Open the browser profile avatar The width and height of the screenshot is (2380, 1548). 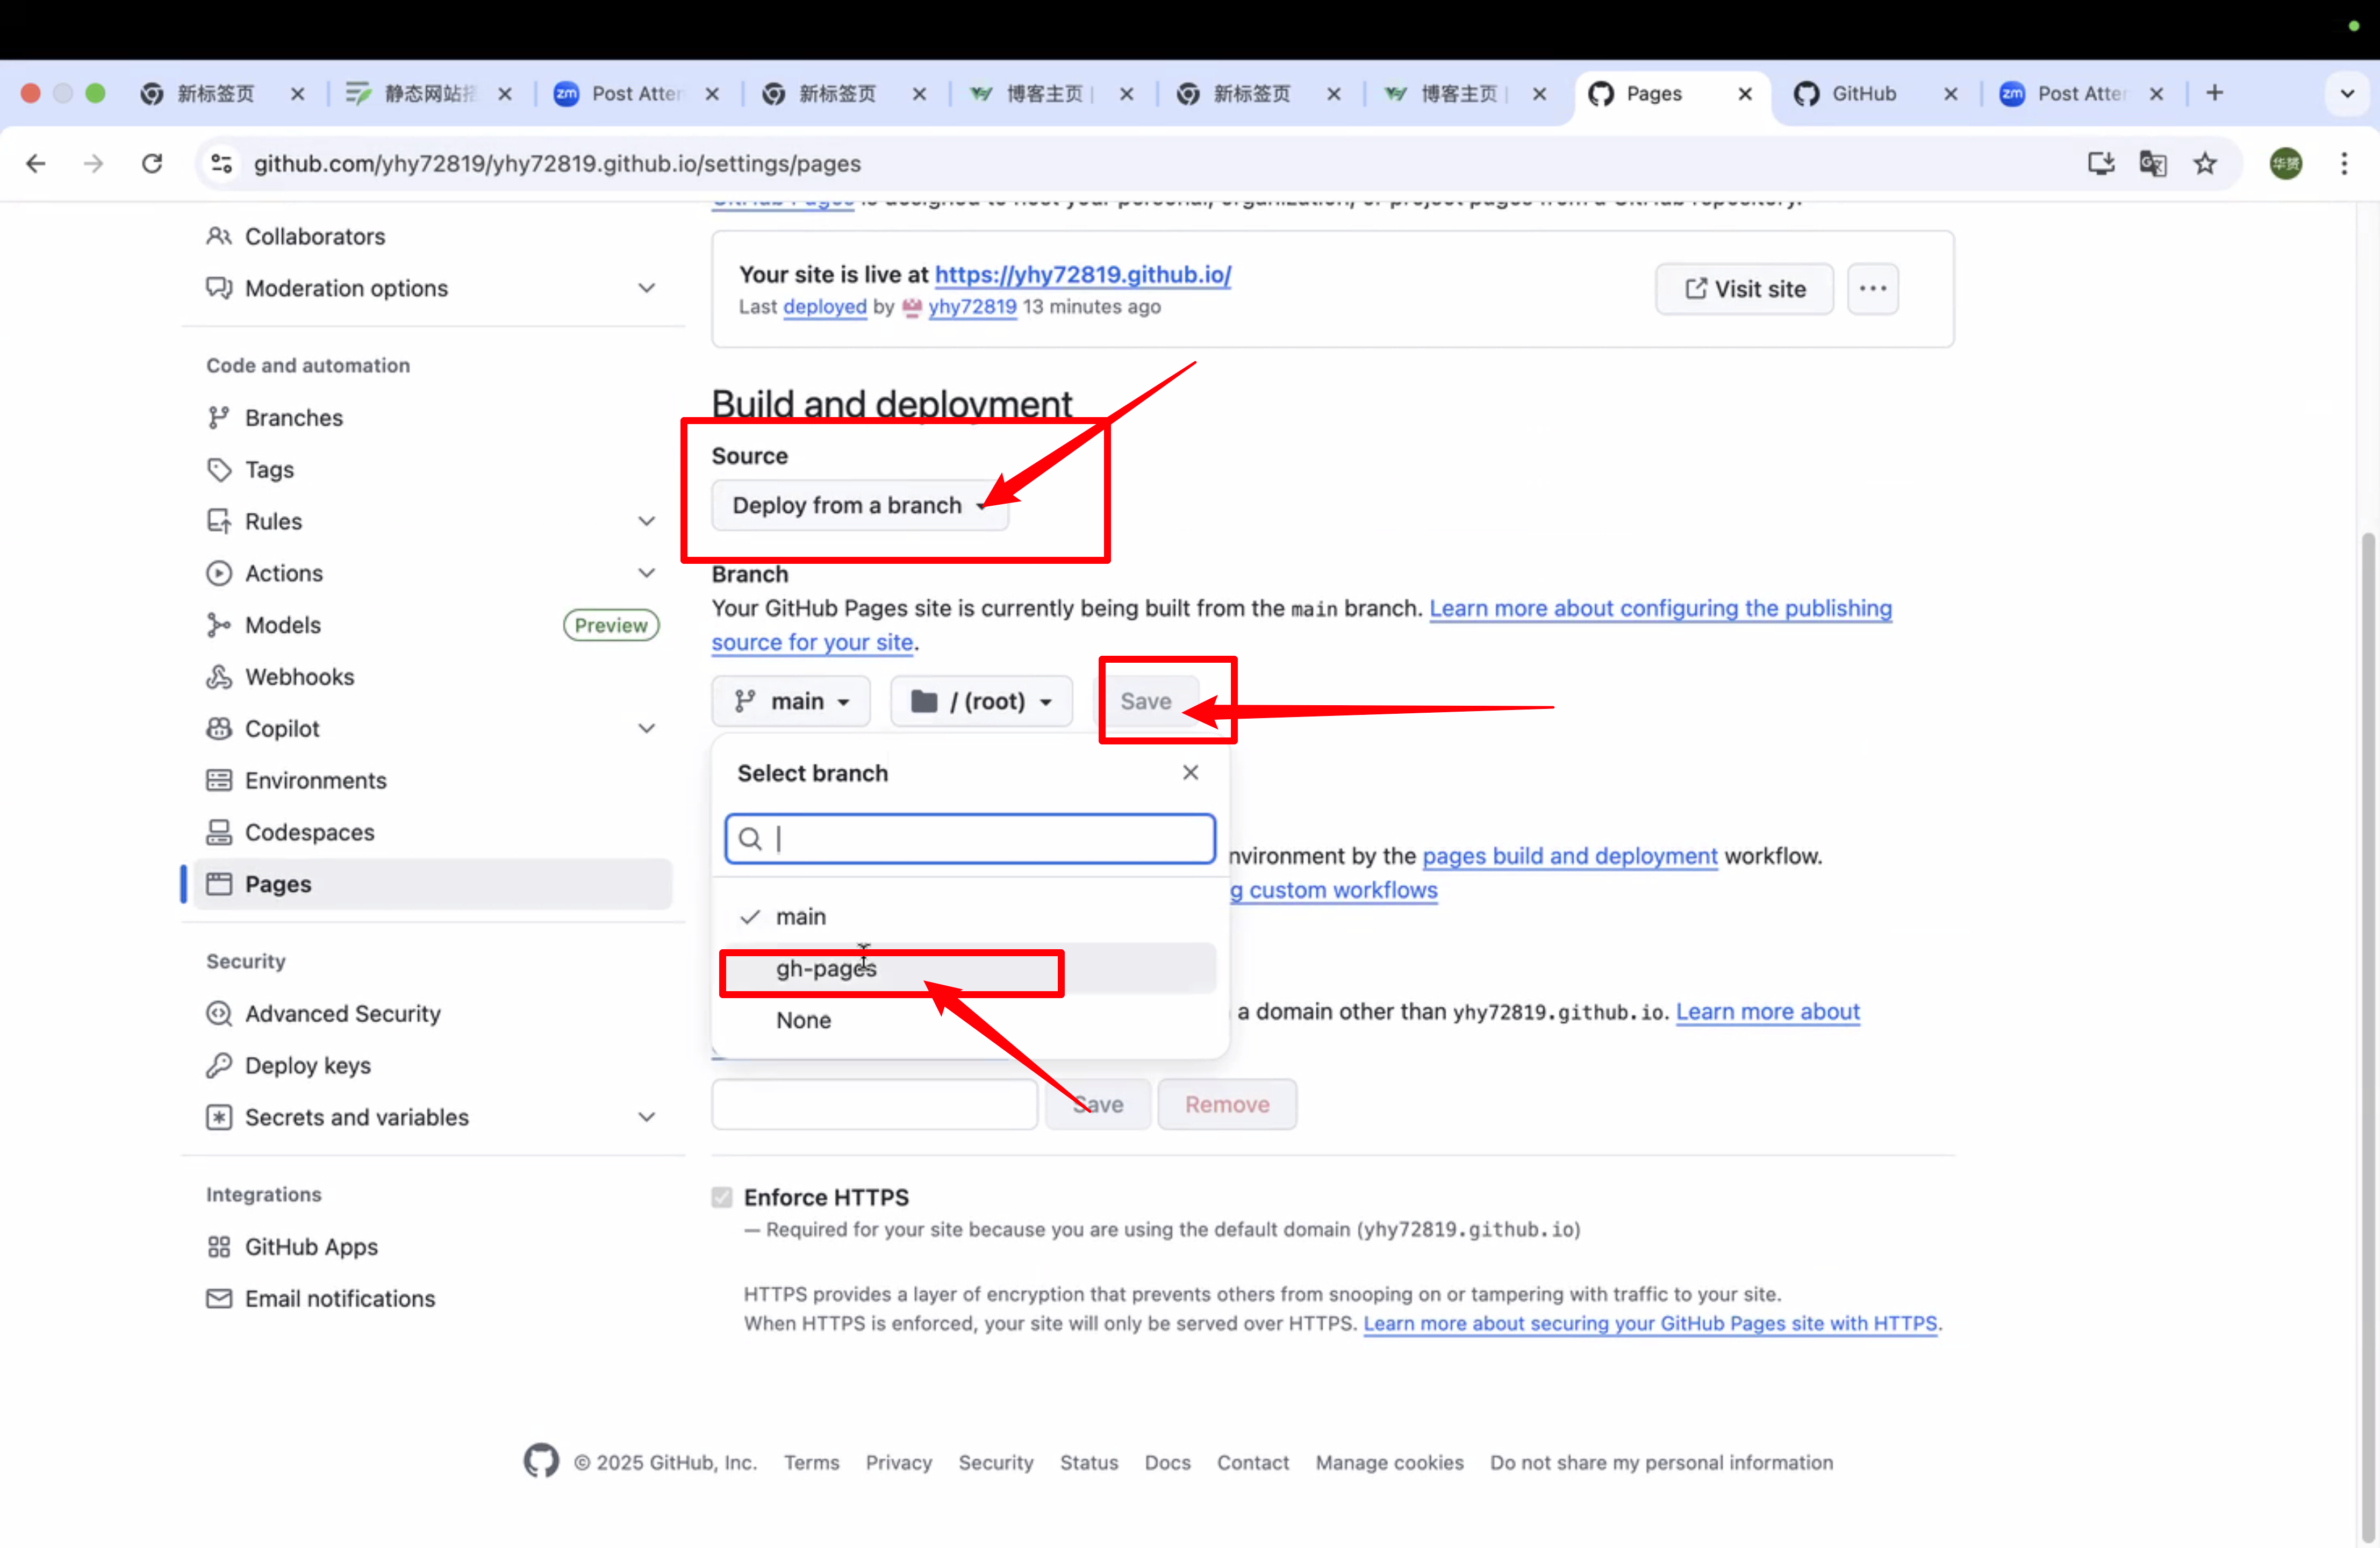(x=2286, y=163)
